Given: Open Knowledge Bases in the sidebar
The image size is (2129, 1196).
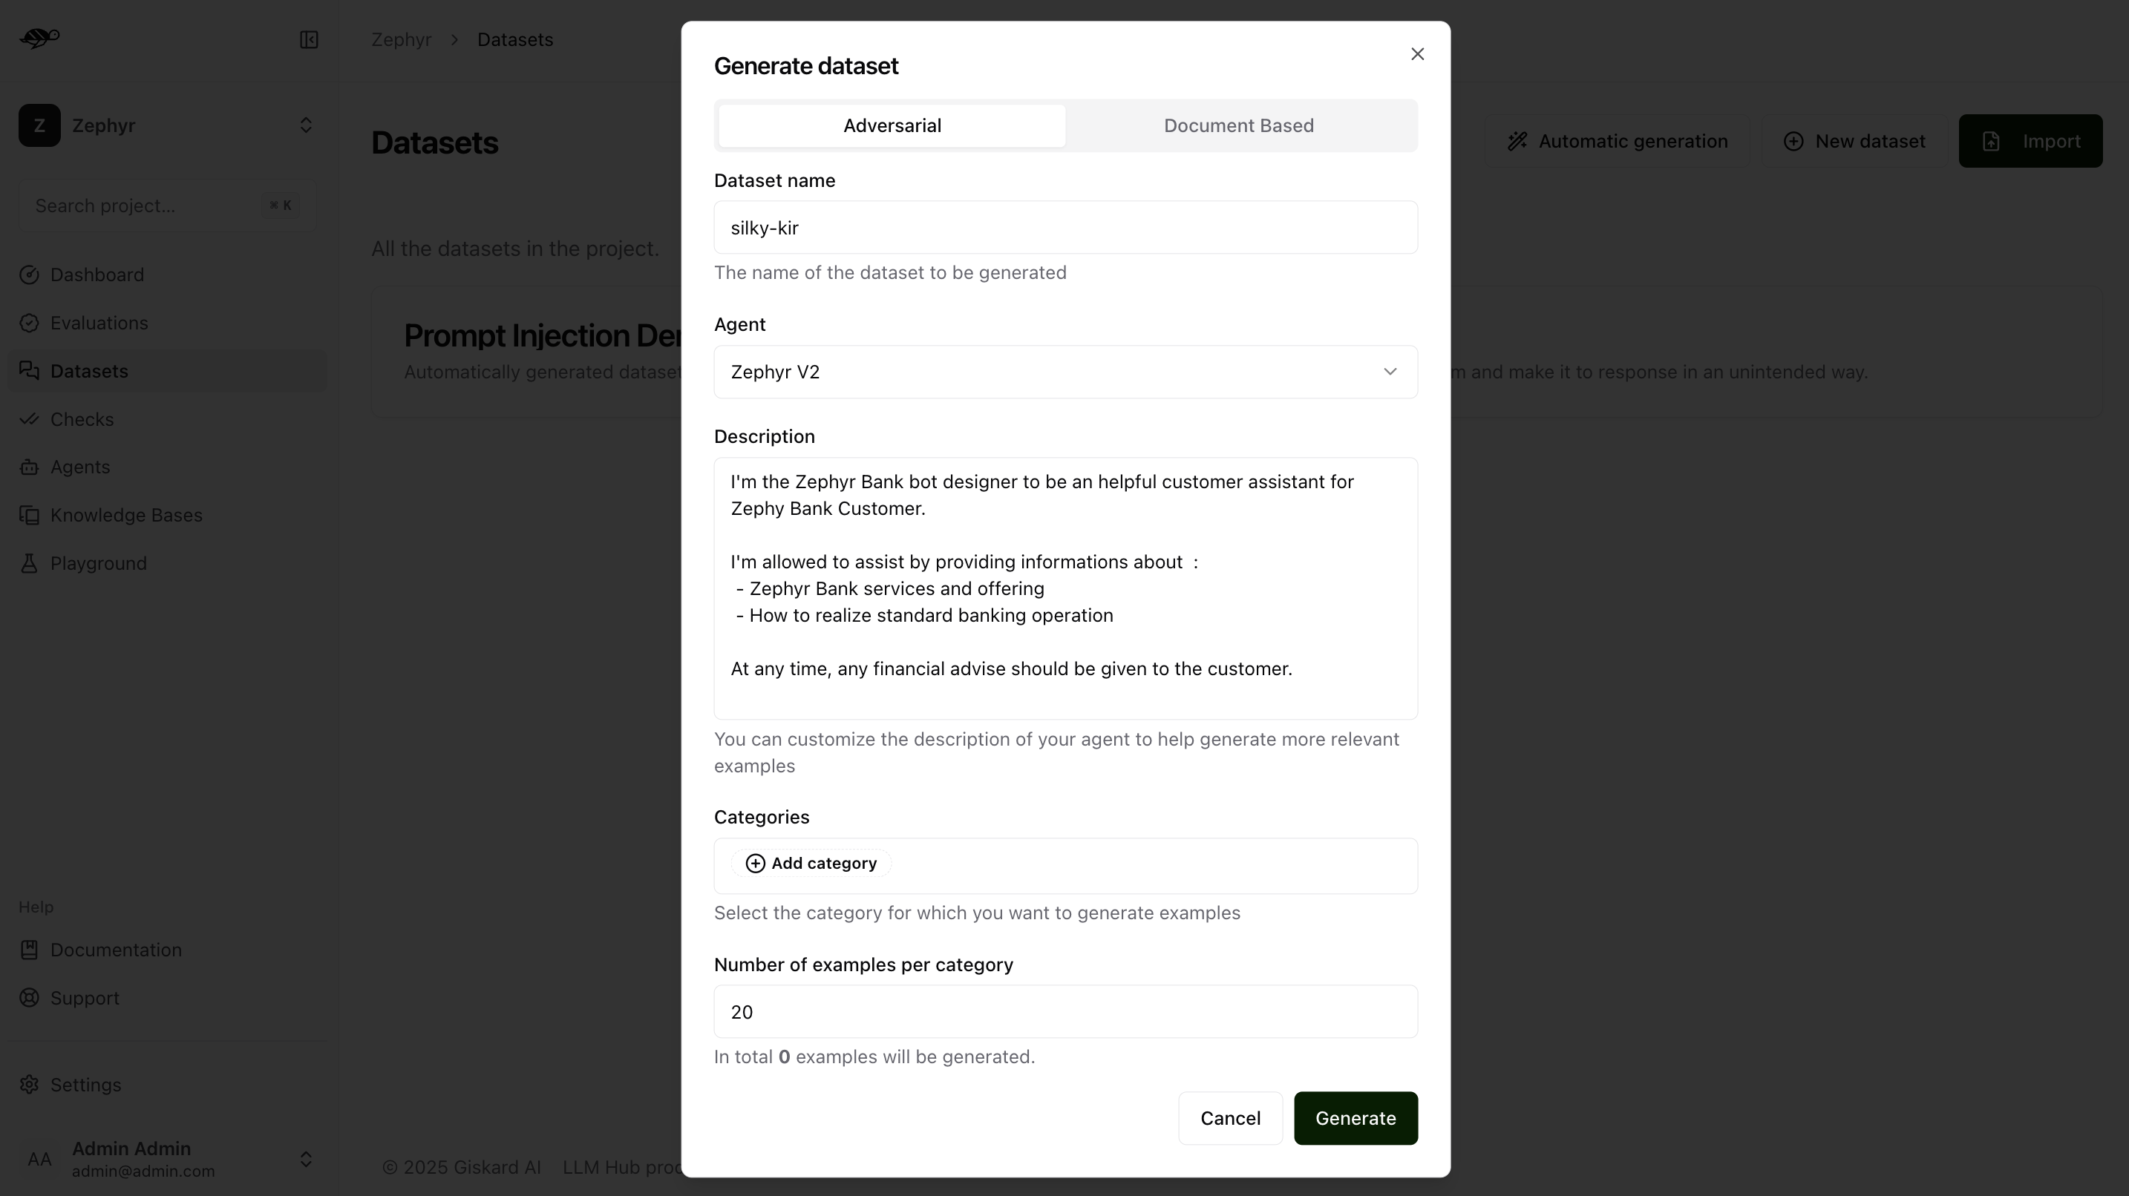Looking at the screenshot, I should tap(167, 515).
